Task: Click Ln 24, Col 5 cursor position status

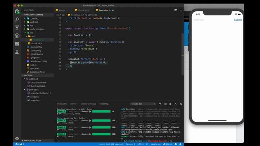Action: coord(111,144)
